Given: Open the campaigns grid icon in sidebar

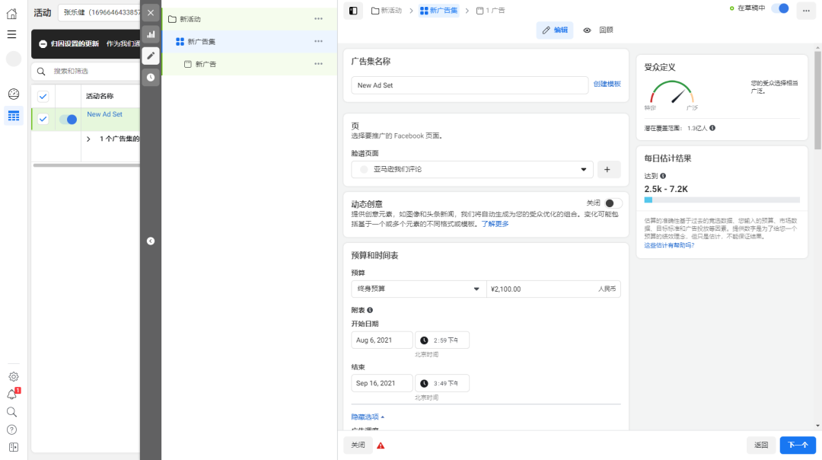Looking at the screenshot, I should (x=11, y=116).
